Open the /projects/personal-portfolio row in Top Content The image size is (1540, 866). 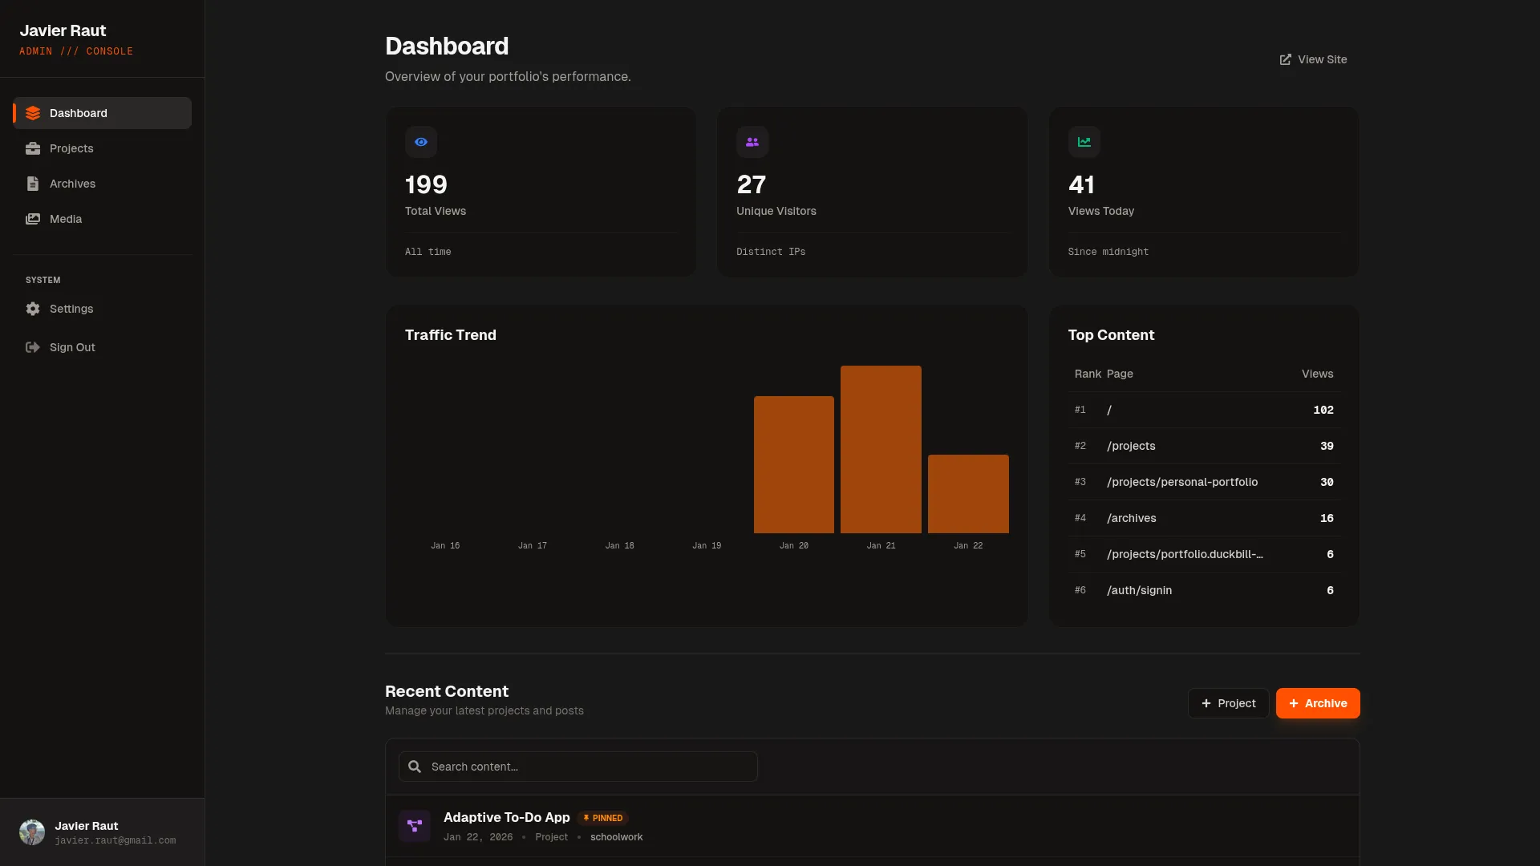(x=1182, y=482)
